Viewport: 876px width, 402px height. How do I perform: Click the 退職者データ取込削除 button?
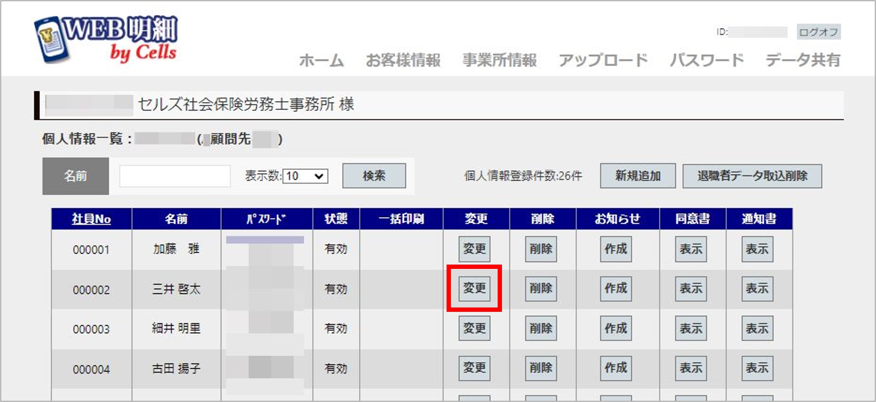(x=752, y=176)
